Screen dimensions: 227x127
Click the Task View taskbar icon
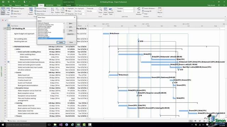(x=49, y=125)
